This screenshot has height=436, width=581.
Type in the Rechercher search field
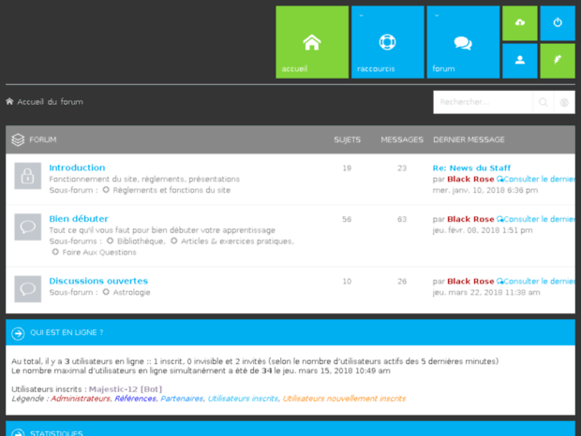click(x=483, y=102)
